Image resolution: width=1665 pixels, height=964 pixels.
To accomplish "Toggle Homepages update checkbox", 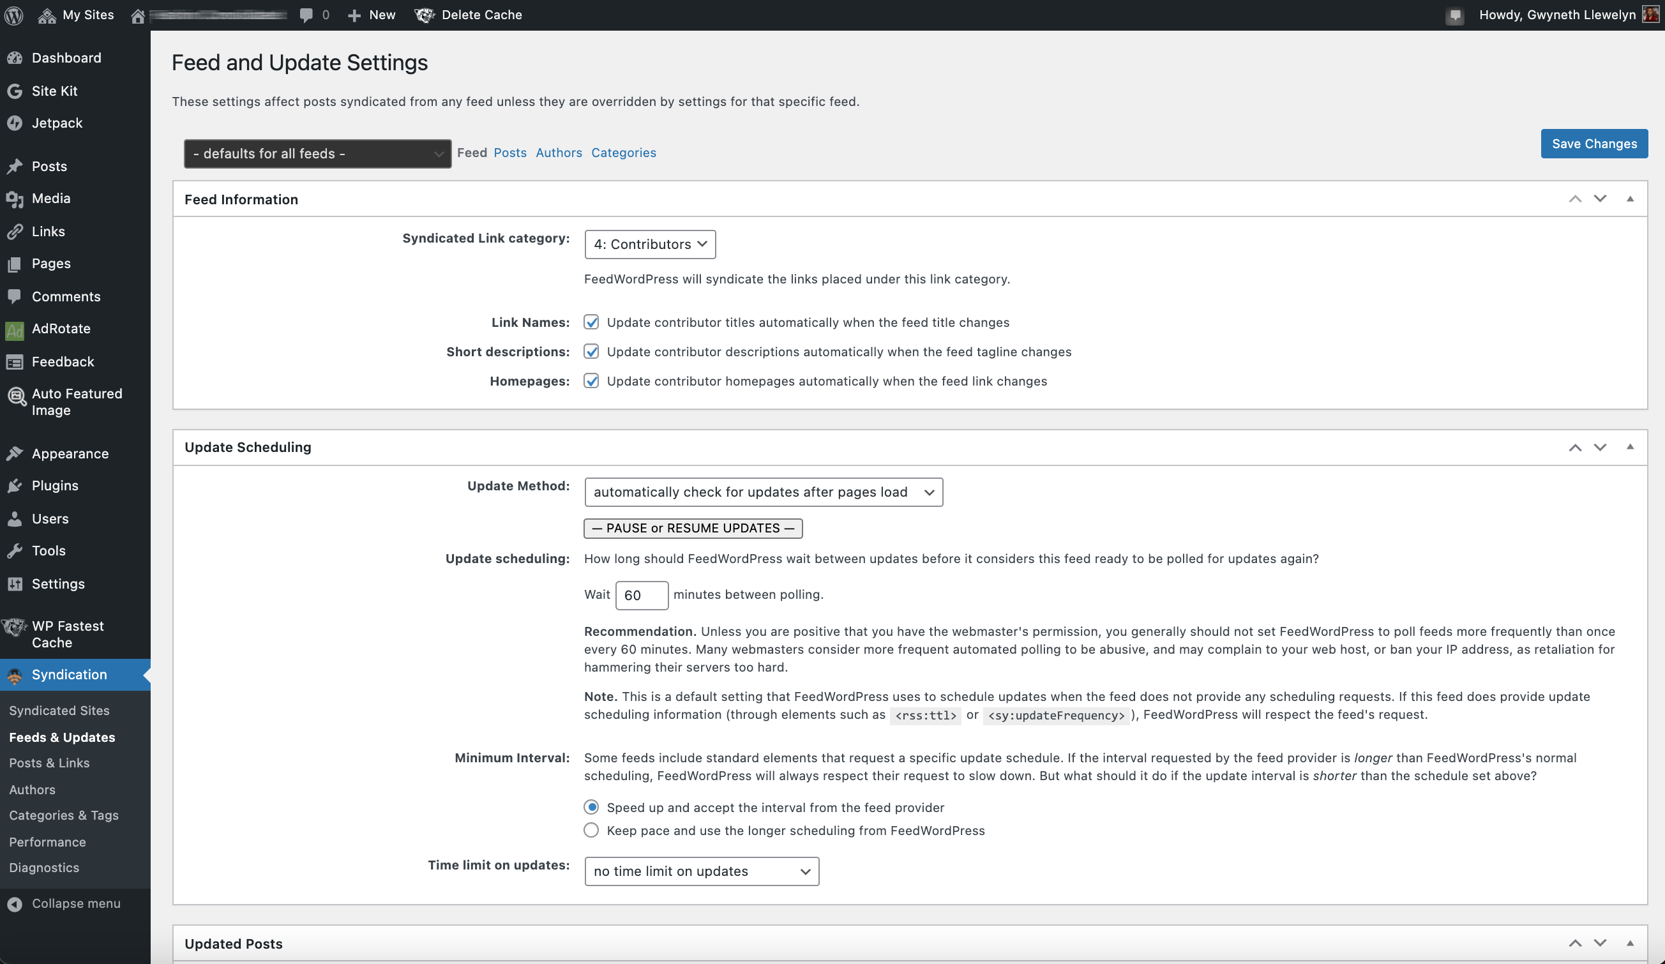I will (x=591, y=381).
